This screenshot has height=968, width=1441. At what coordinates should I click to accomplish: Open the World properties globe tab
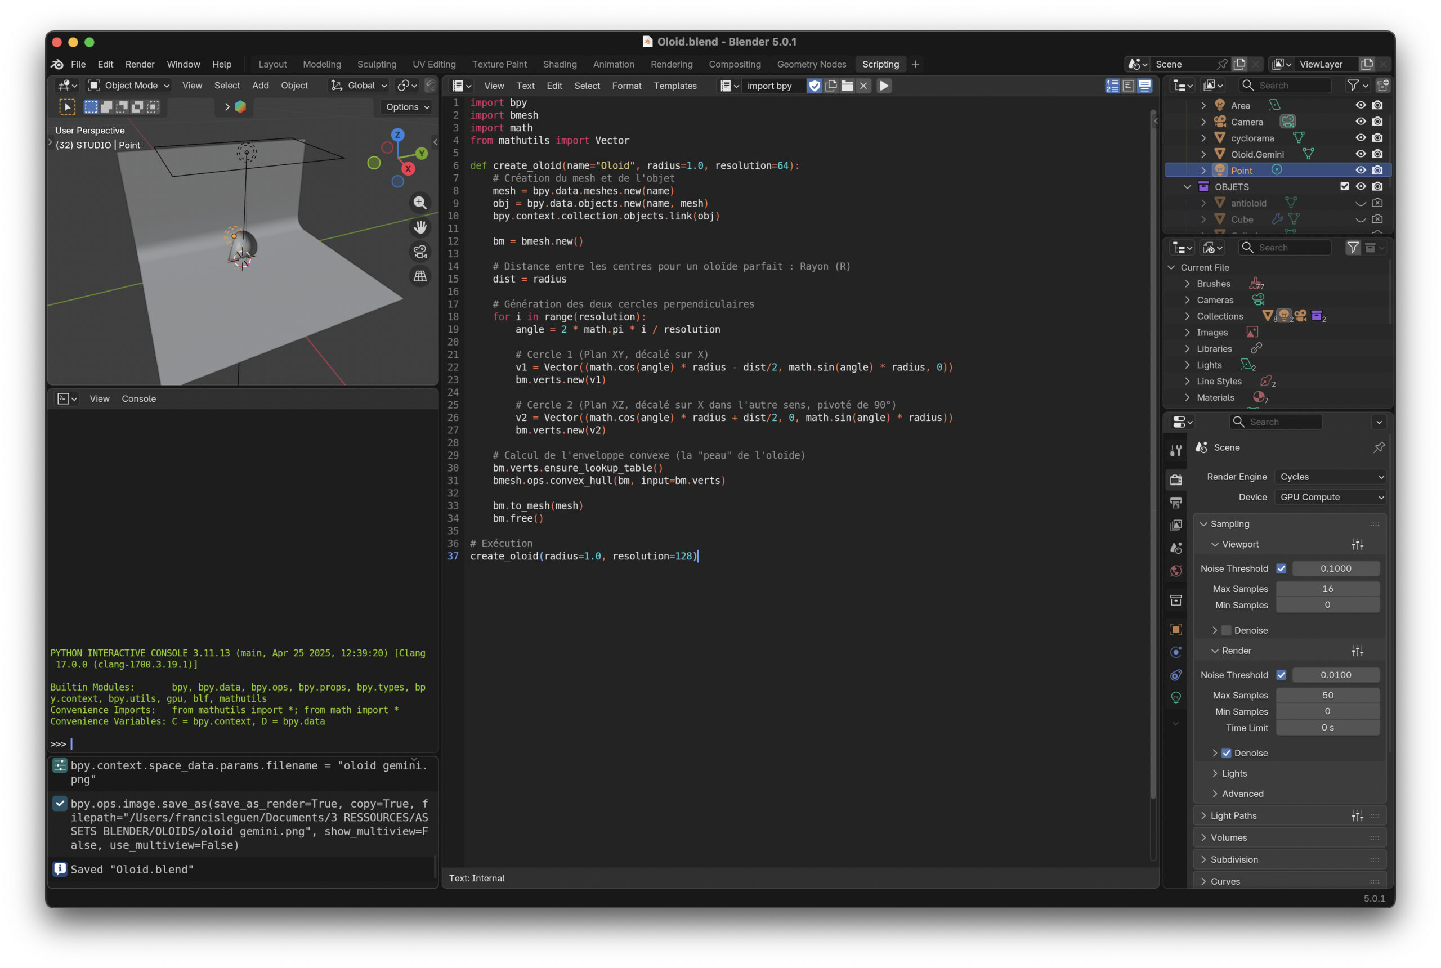1175,571
